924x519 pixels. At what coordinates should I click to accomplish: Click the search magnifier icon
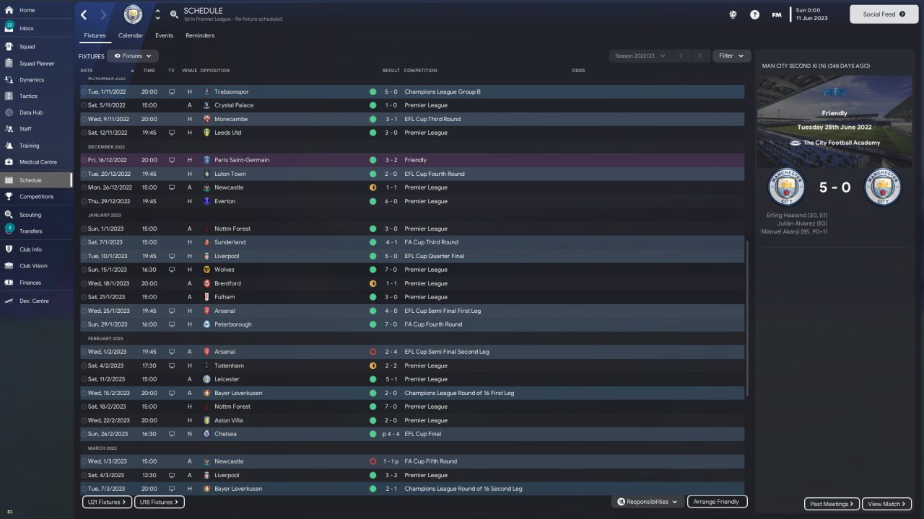(x=174, y=14)
